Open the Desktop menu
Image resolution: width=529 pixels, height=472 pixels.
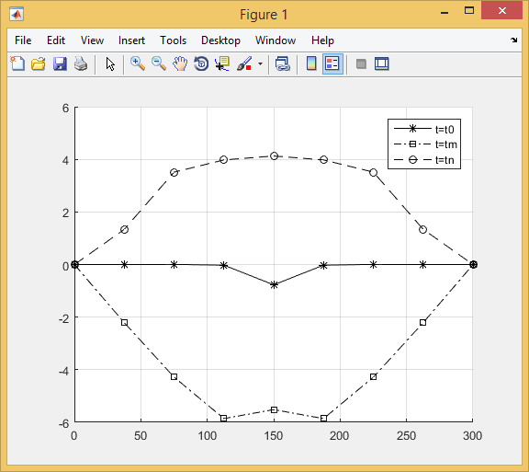pyautogui.click(x=220, y=40)
